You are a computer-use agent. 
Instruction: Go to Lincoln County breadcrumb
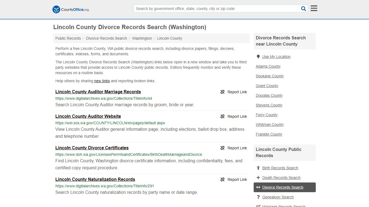click(x=170, y=38)
